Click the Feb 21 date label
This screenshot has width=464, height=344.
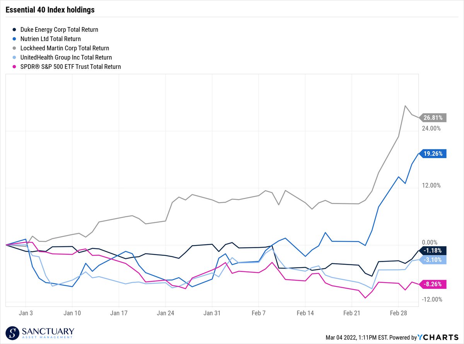(352, 313)
